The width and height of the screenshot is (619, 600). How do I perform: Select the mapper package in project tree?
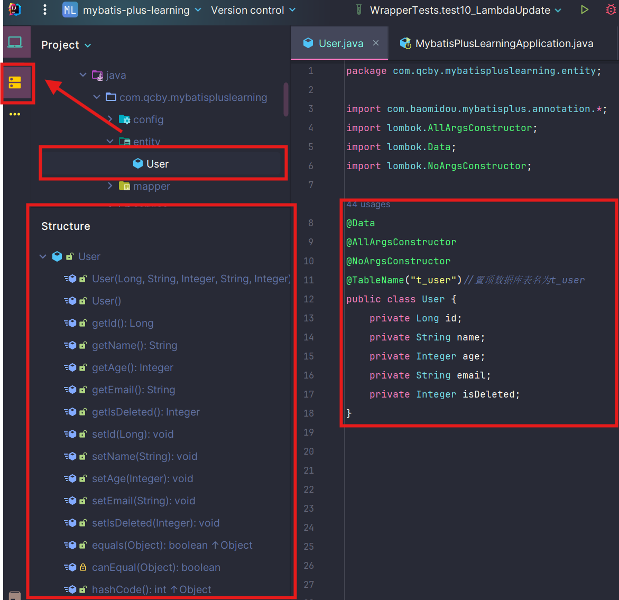(x=152, y=186)
